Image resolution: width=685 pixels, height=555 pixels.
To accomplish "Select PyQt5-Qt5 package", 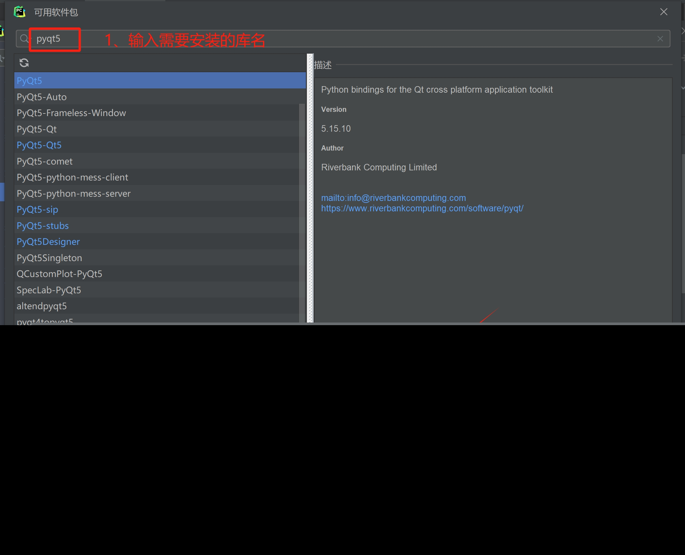I will [x=157, y=145].
